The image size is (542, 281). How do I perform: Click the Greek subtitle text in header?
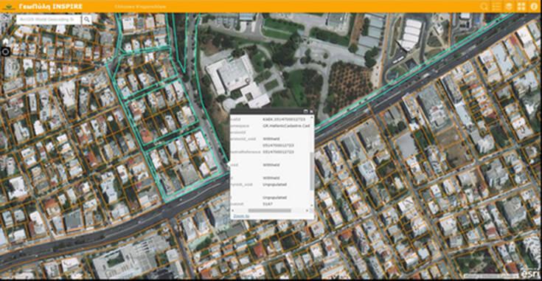coord(140,7)
